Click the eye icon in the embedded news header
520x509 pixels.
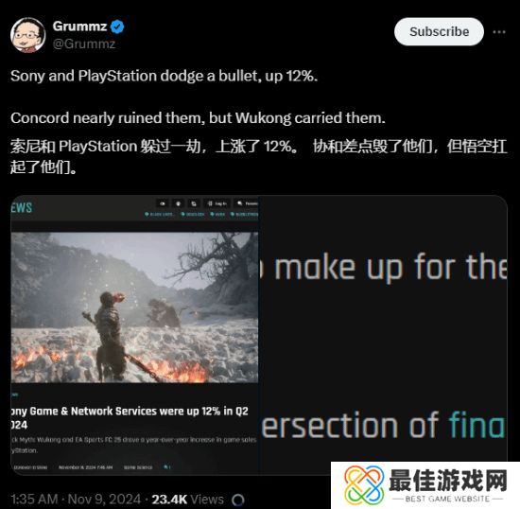(x=163, y=203)
